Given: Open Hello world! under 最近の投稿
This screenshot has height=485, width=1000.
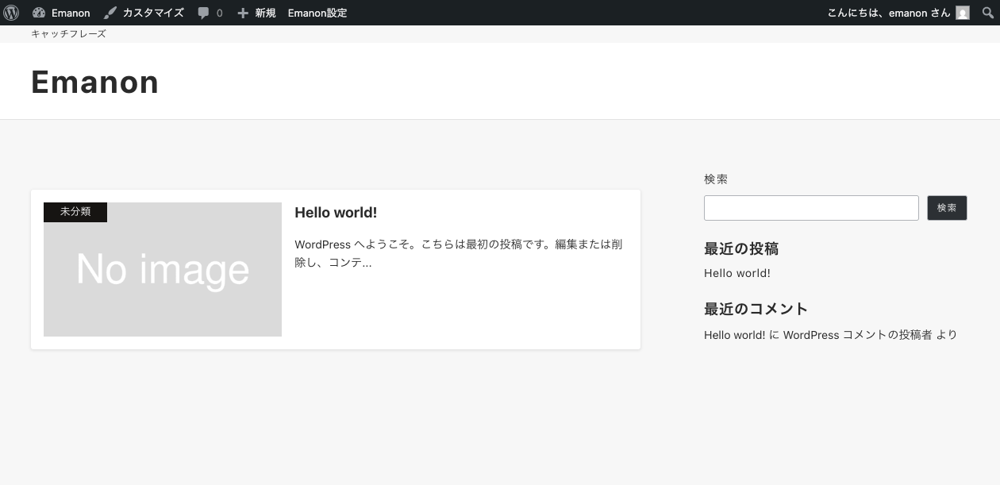Looking at the screenshot, I should click(737, 273).
